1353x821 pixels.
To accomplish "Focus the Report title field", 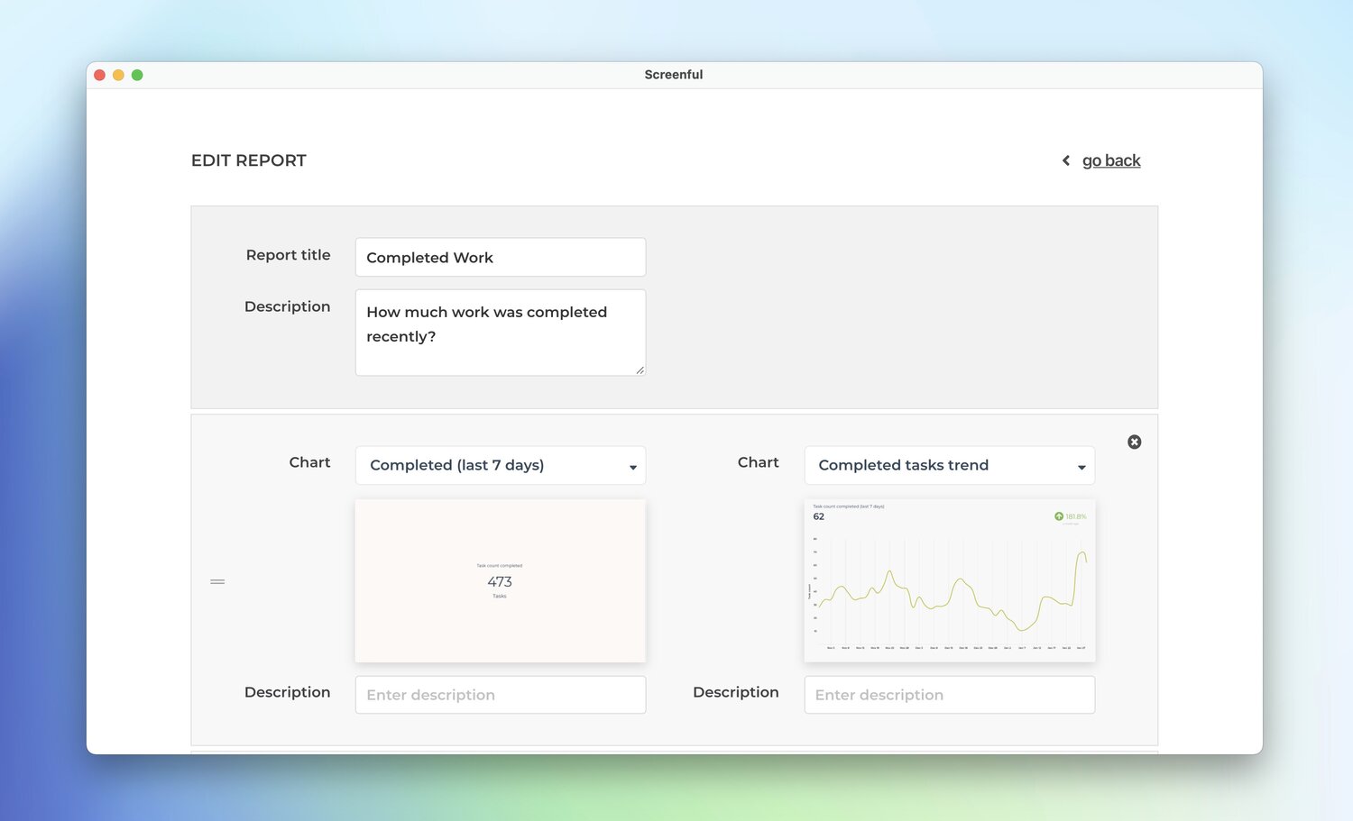I will click(x=501, y=257).
